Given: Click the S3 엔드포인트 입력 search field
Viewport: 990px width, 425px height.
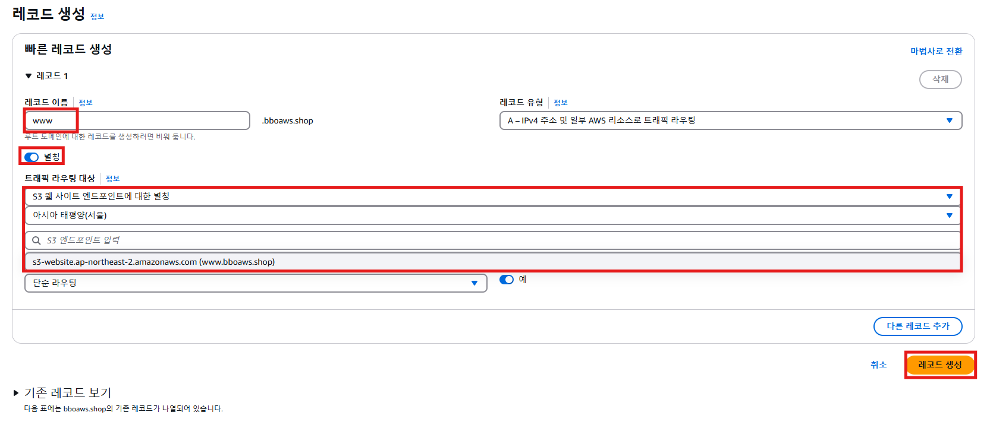Looking at the screenshot, I should (493, 240).
